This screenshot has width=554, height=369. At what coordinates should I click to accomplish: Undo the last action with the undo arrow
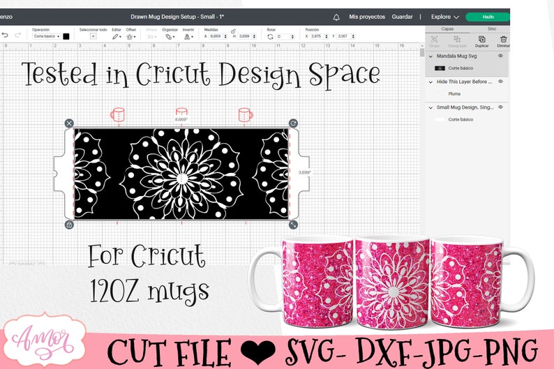pos(5,35)
